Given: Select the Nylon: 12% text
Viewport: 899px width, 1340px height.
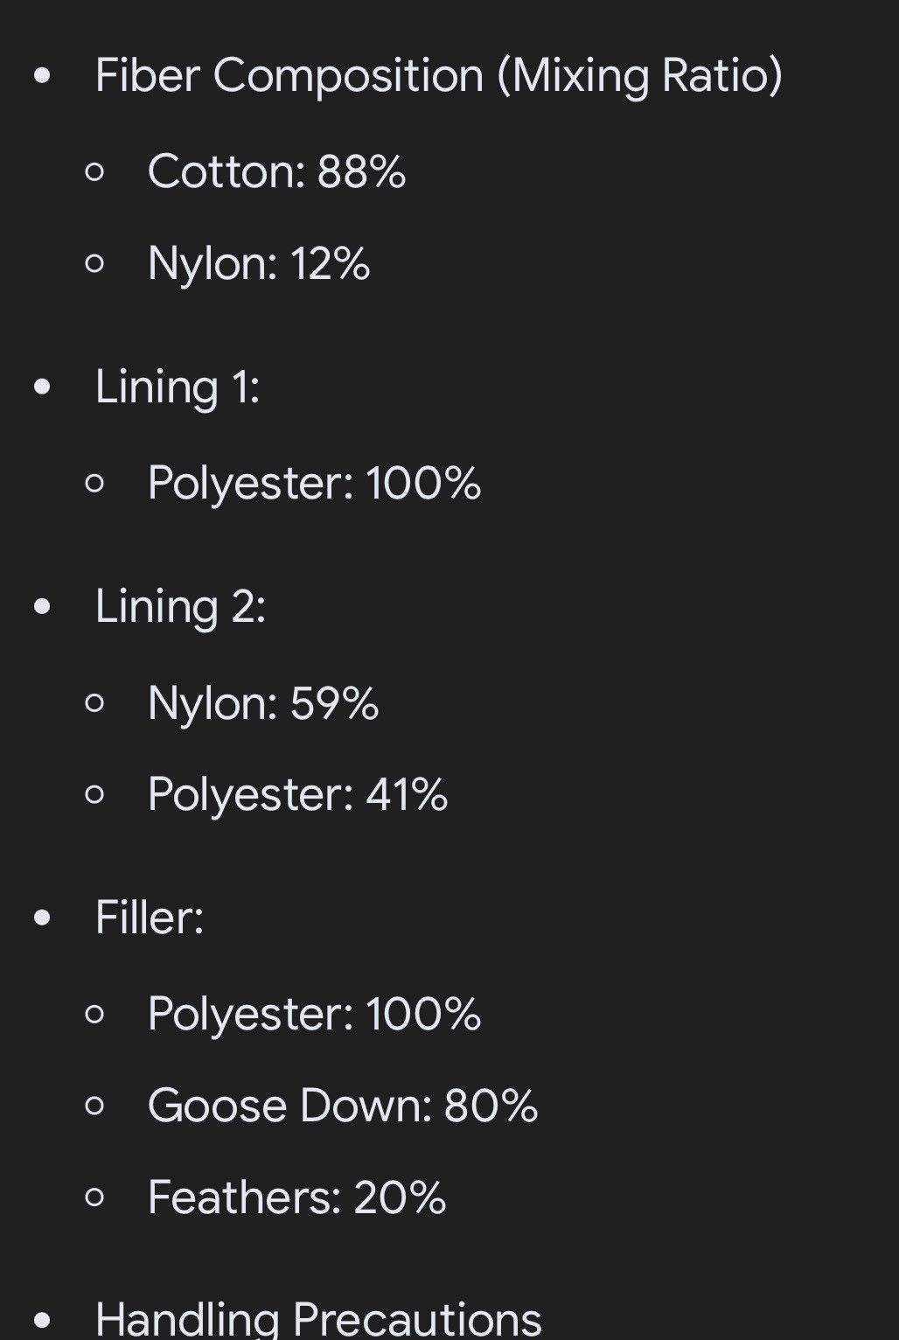Looking at the screenshot, I should pos(259,263).
